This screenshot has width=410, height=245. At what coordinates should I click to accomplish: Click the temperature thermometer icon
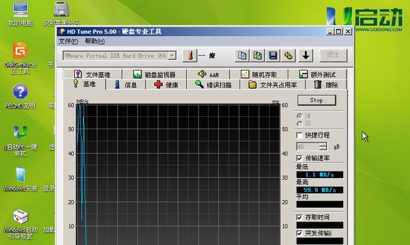pyautogui.click(x=190, y=56)
